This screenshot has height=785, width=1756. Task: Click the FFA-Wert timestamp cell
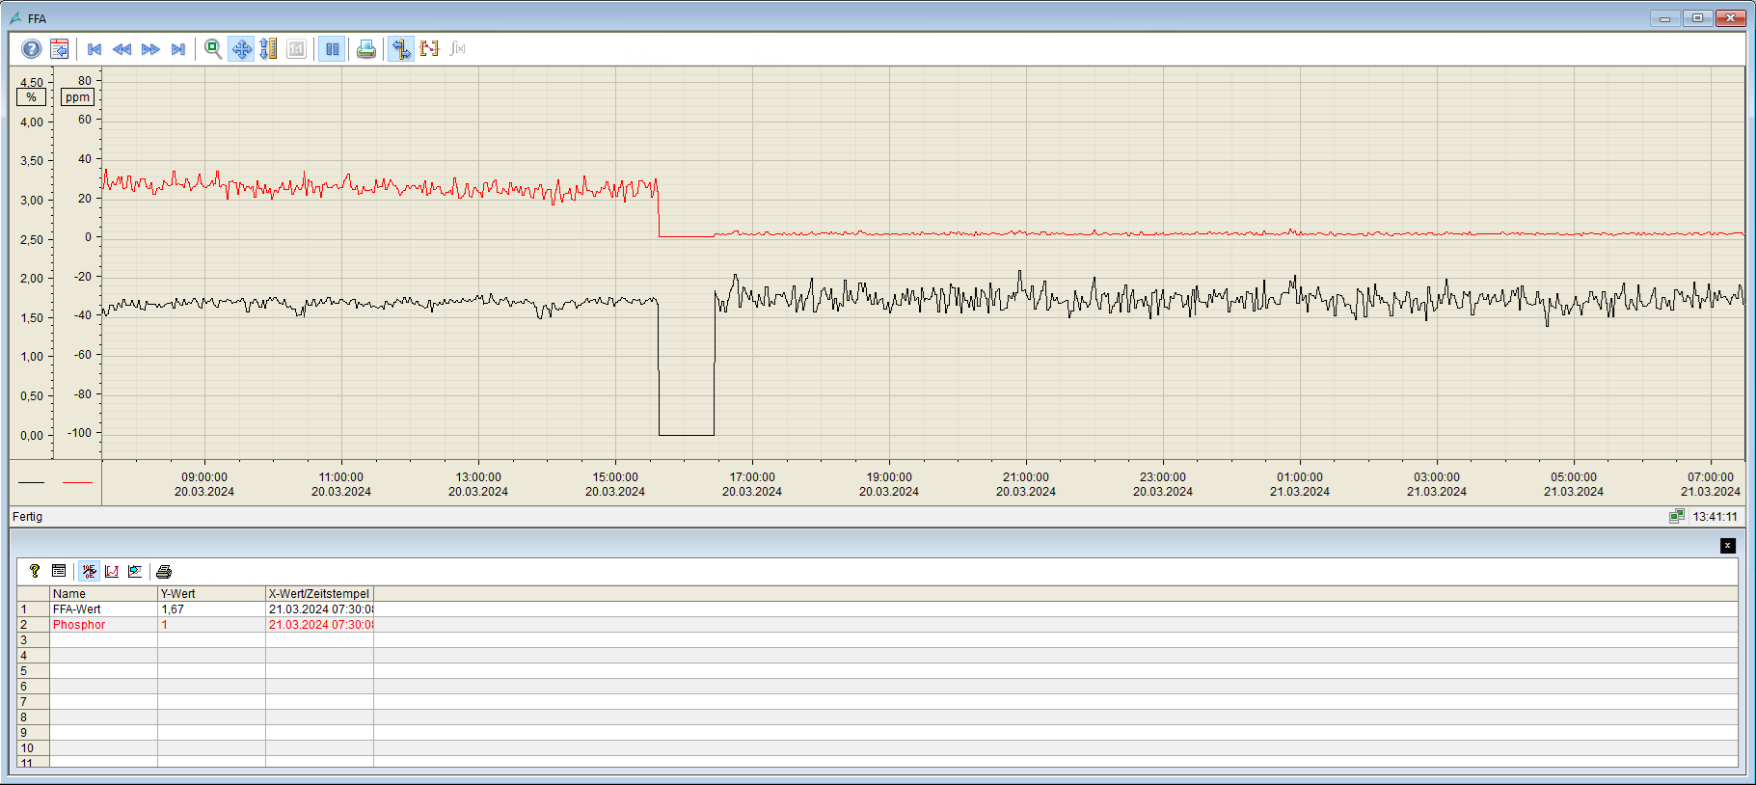pos(319,609)
